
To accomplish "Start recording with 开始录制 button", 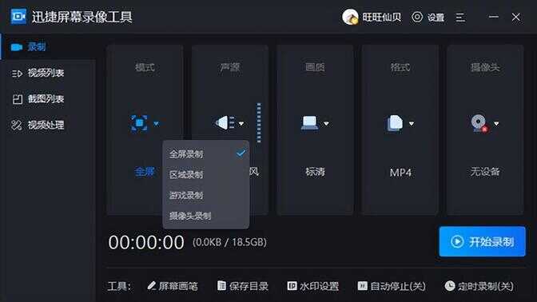I will 482,241.
